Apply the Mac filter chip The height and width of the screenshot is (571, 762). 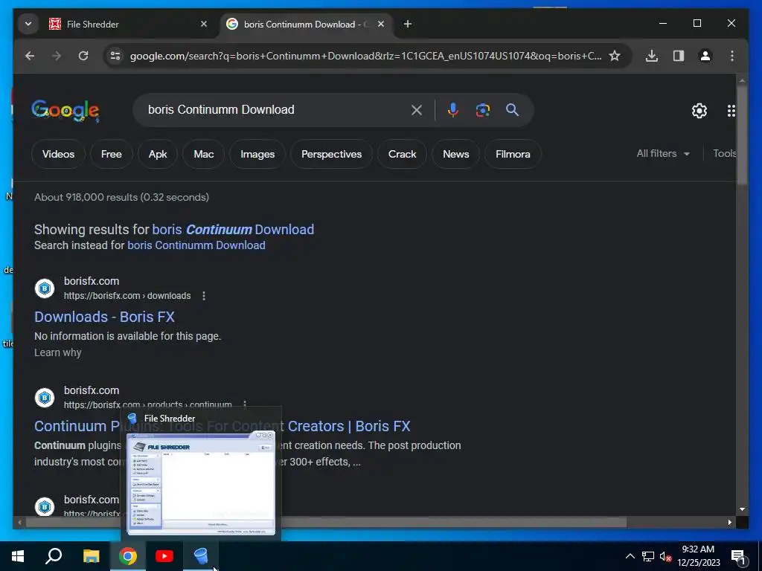(204, 154)
